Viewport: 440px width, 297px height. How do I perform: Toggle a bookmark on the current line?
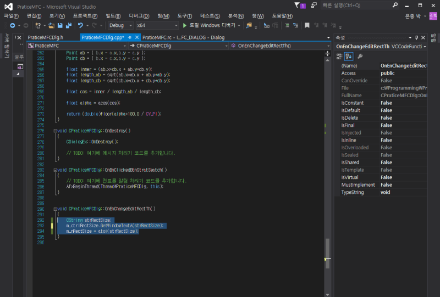click(x=307, y=25)
